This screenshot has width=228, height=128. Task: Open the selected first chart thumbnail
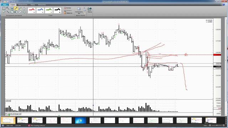click(8, 120)
